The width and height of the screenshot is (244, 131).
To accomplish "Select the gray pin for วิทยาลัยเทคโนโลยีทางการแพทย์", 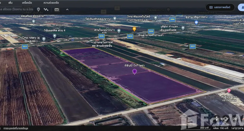I will (155, 18).
